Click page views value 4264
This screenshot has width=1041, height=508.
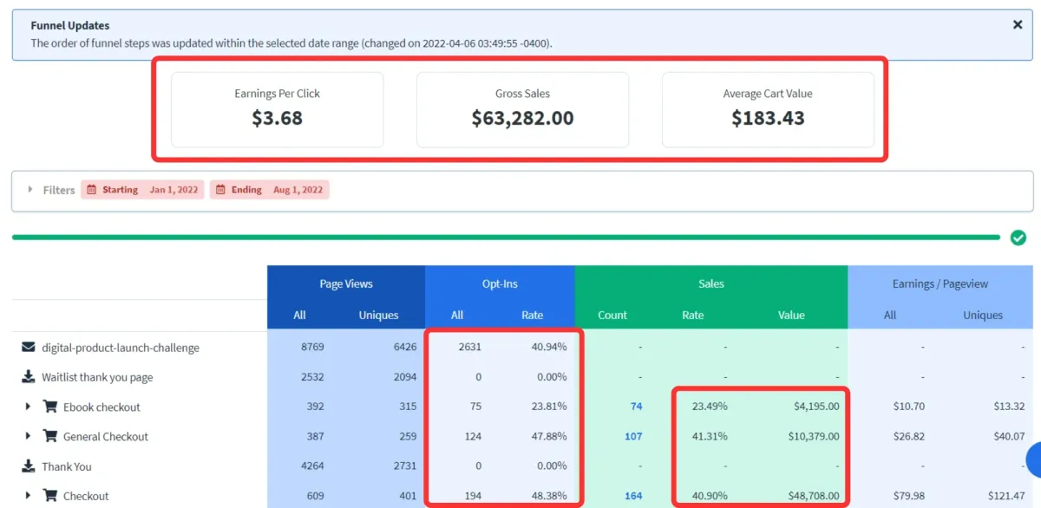pyautogui.click(x=312, y=466)
